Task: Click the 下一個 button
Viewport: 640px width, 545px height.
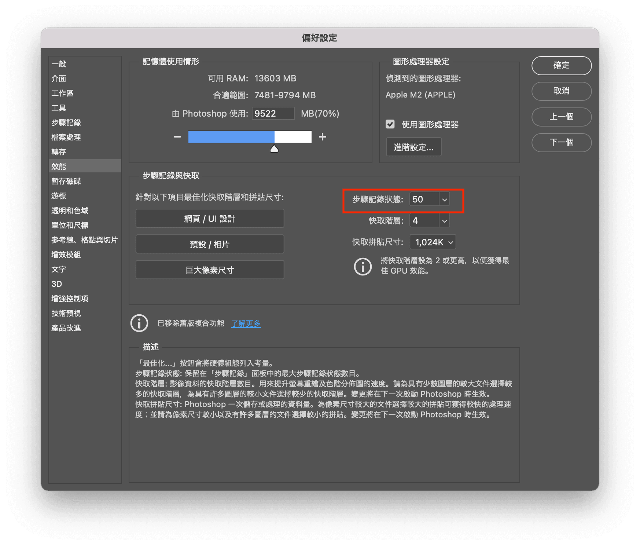Action: [562, 142]
